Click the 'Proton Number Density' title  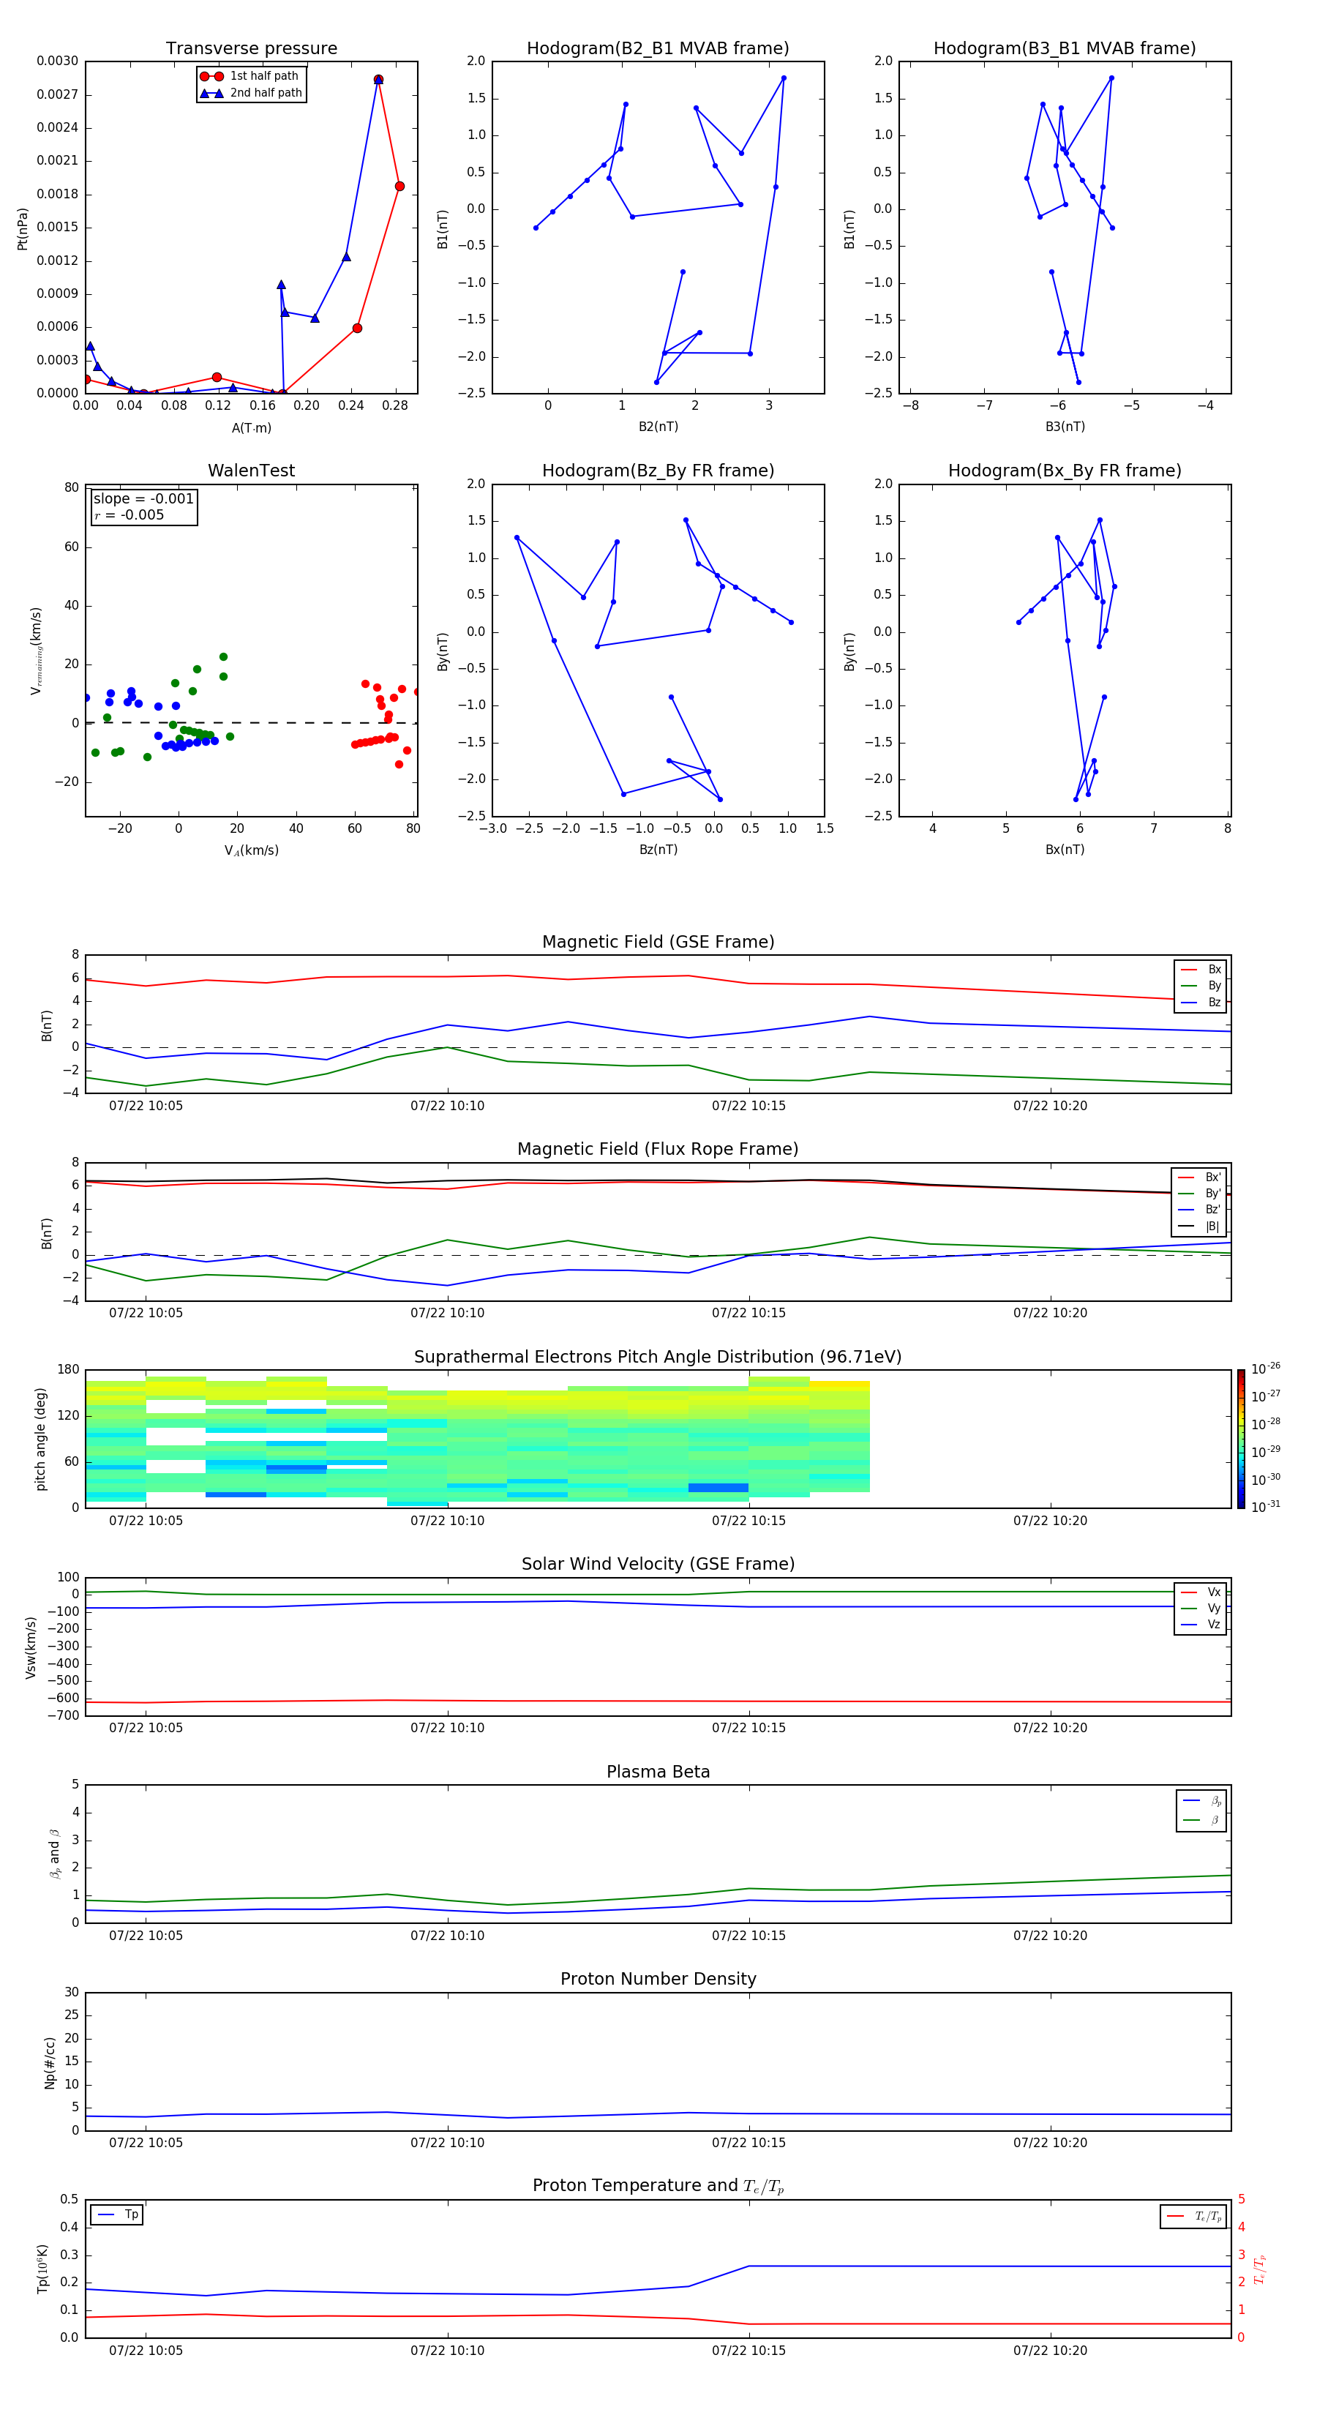tap(658, 1979)
